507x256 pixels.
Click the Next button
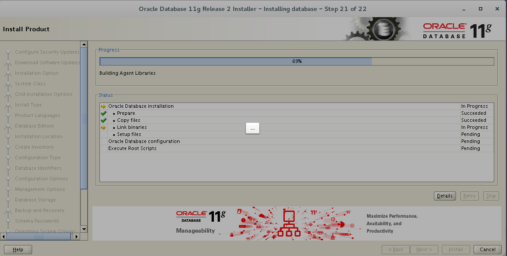(x=424, y=249)
